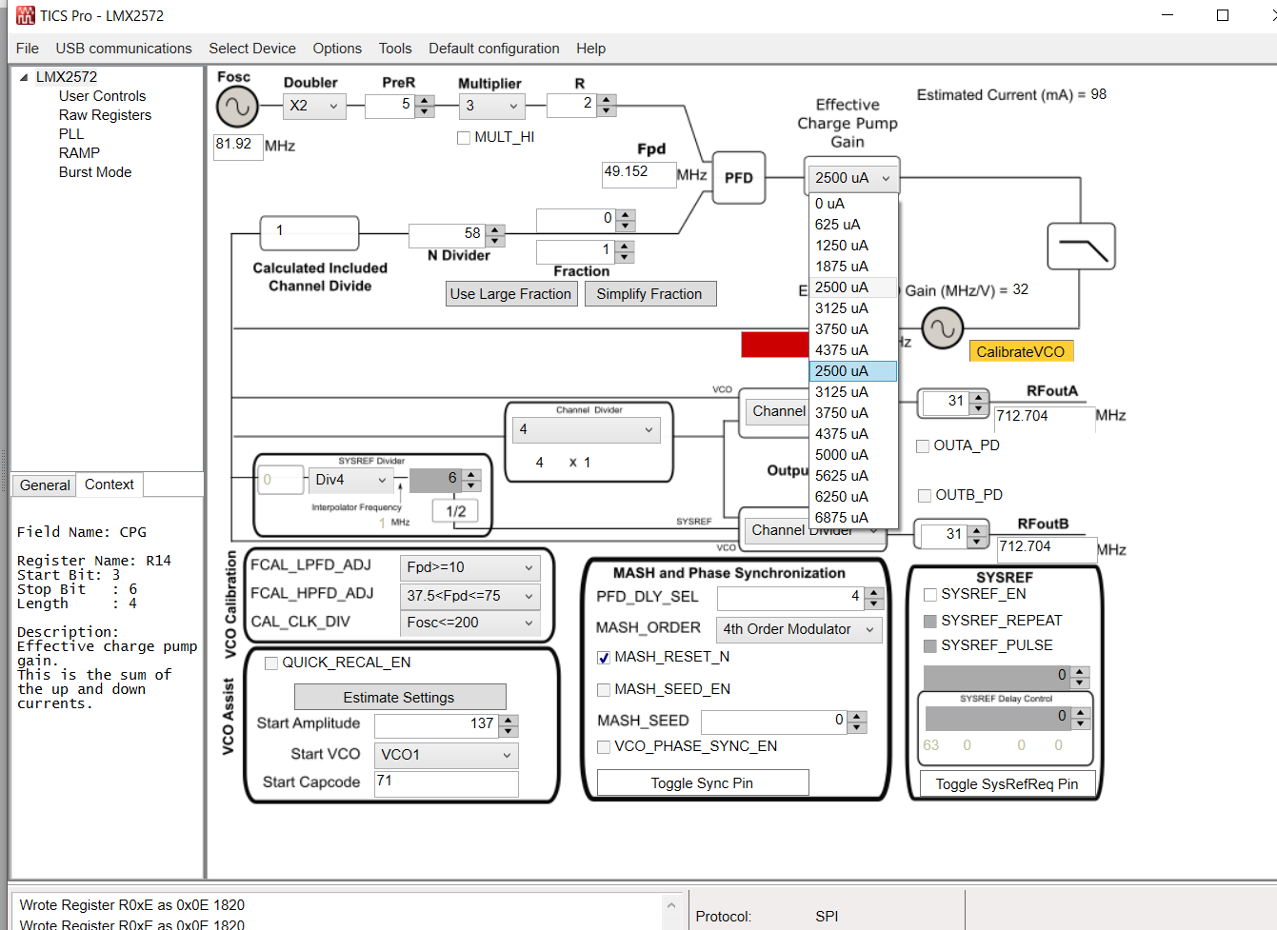Decrease the Fraction denominator spinner
The image size is (1277, 930).
click(x=625, y=257)
